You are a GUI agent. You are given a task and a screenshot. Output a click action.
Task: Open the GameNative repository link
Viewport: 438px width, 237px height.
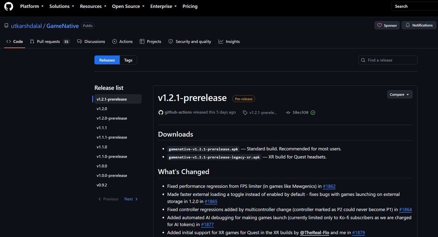[x=63, y=26]
